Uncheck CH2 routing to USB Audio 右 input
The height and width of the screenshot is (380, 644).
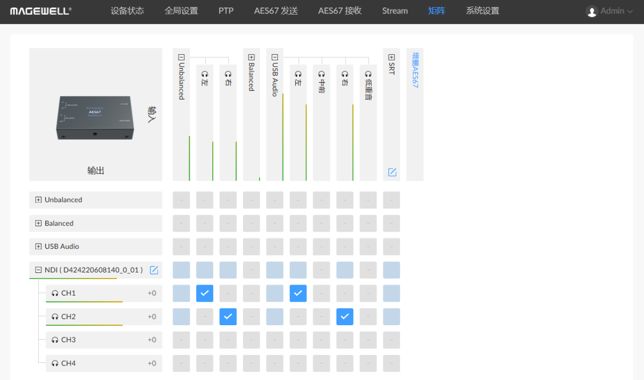(345, 317)
